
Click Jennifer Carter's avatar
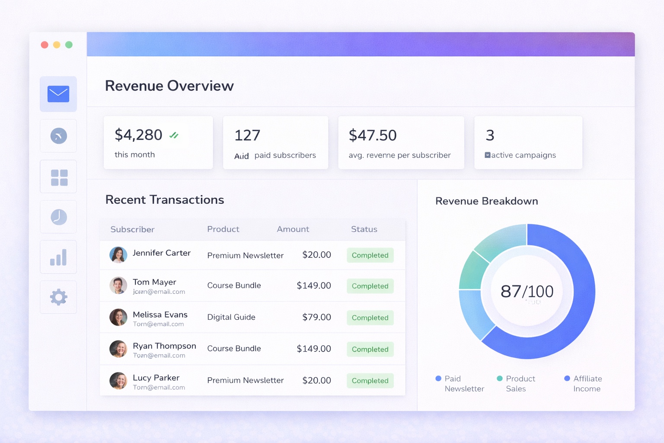click(118, 255)
